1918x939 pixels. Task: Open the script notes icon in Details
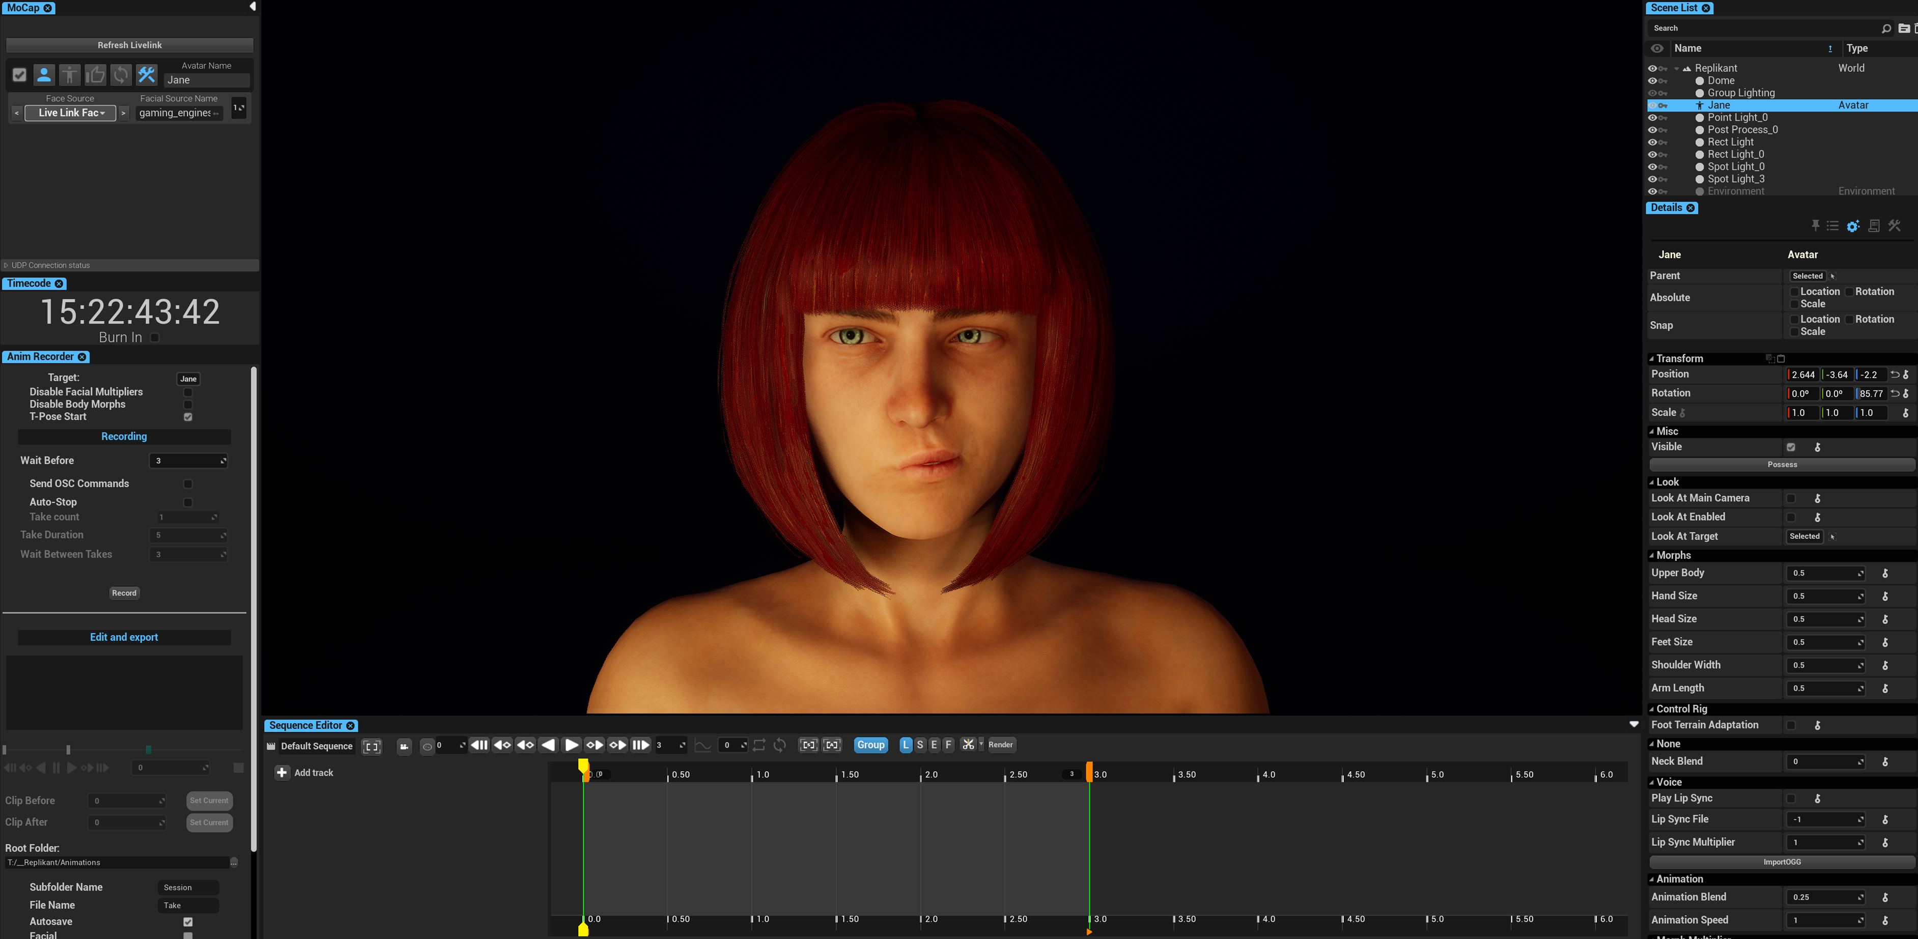pos(1874,225)
